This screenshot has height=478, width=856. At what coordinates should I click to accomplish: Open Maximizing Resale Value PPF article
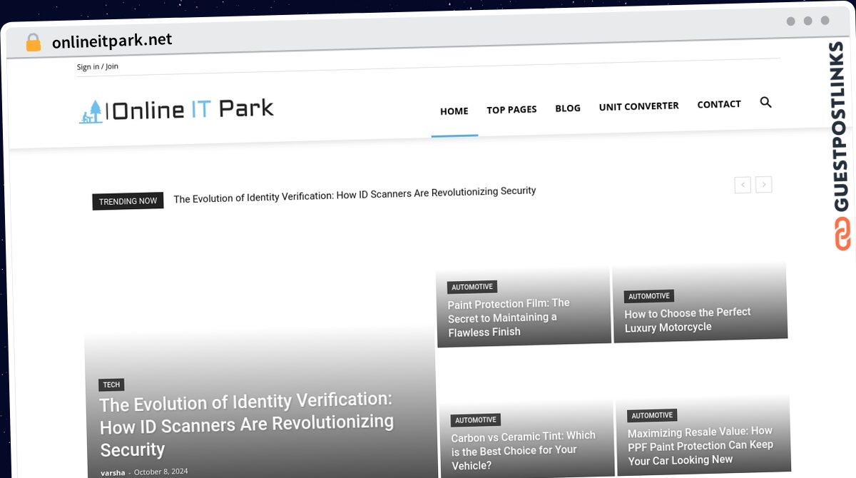[x=700, y=446]
